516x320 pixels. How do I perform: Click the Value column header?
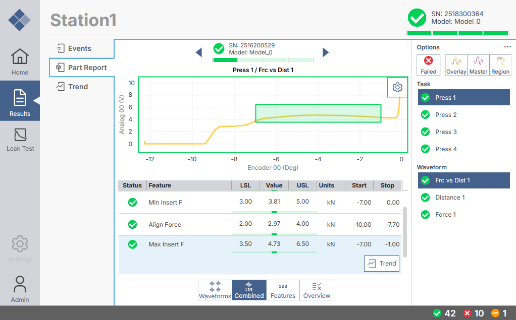tap(274, 185)
